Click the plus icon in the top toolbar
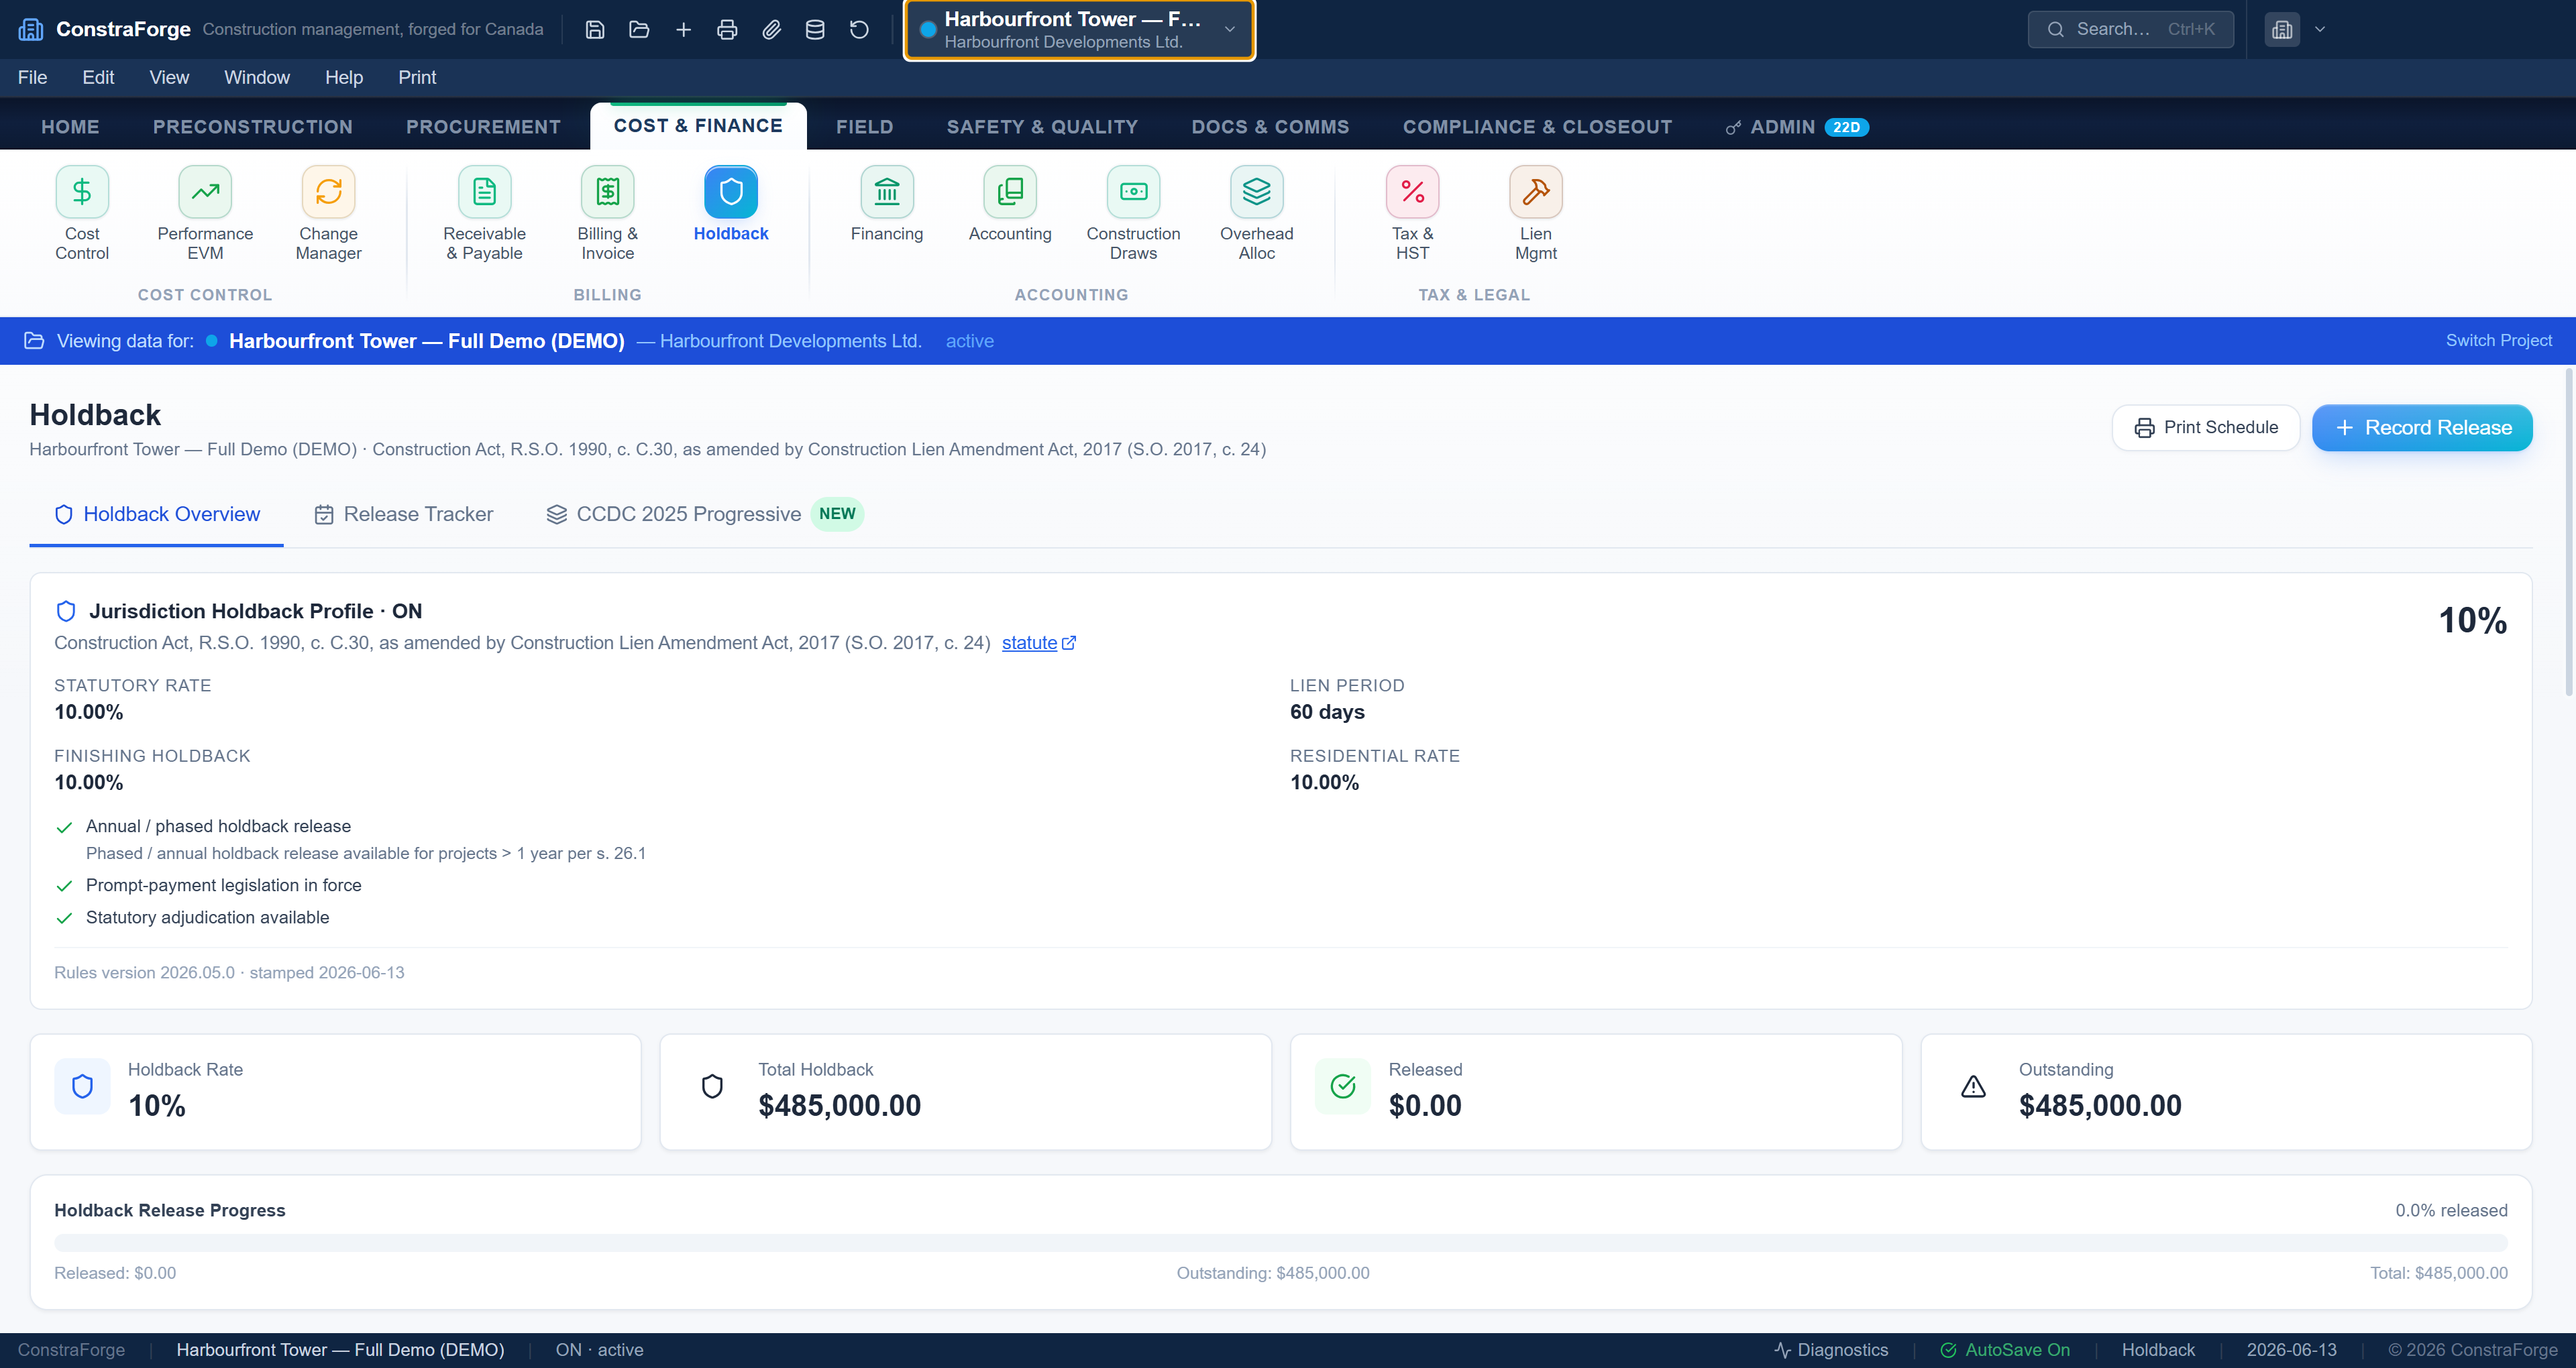Viewport: 2576px width, 1368px height. pos(683,29)
